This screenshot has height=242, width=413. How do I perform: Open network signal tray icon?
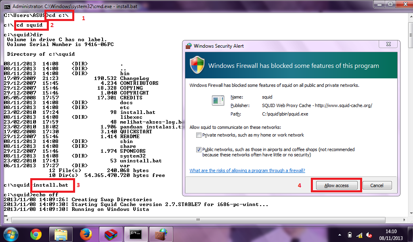tap(359, 235)
